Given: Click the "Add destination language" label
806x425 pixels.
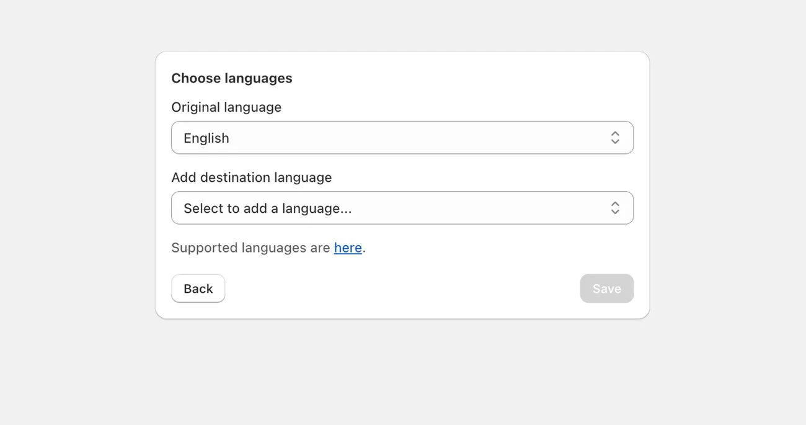Looking at the screenshot, I should pyautogui.click(x=252, y=177).
